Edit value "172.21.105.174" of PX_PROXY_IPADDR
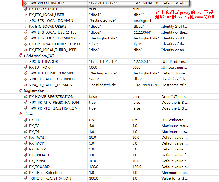The height and width of the screenshot is (182, 219). pyautogui.click(x=103, y=3)
